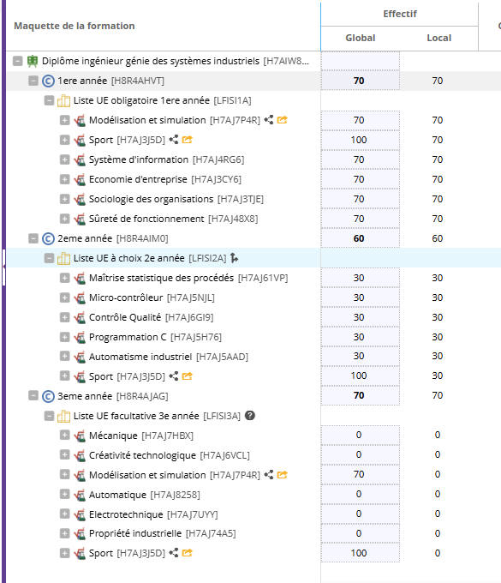Expand the Propriété industrielle course
Image resolution: width=501 pixels, height=583 pixels.
[64, 533]
